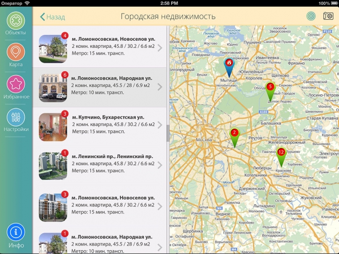Open Ленинский пр. listing chevron
The width and height of the screenshot is (339, 254).
160,165
